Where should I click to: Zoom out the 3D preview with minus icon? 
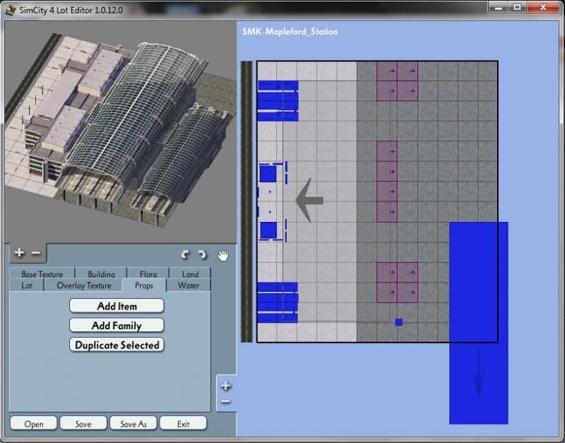click(36, 253)
